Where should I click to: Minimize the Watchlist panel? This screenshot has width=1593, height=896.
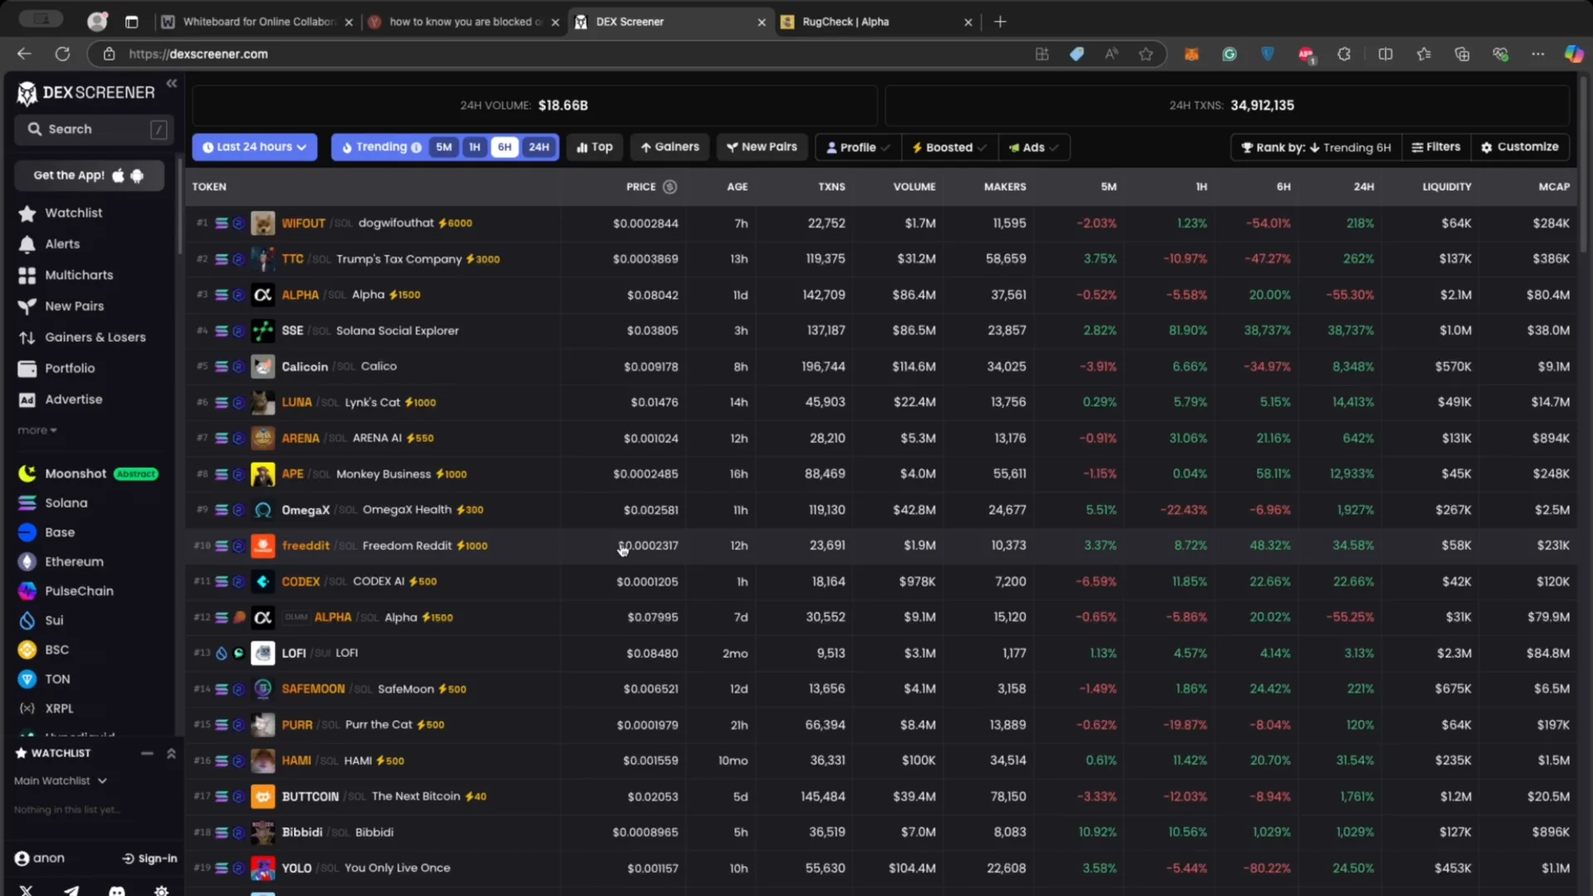(147, 753)
